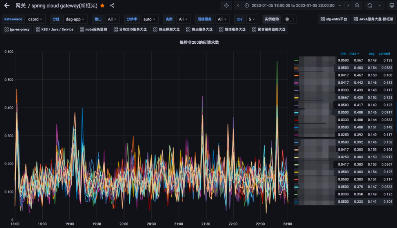This screenshot has width=397, height=228.
Task: Toggle the 实例启动 switch
Action: tap(289, 19)
